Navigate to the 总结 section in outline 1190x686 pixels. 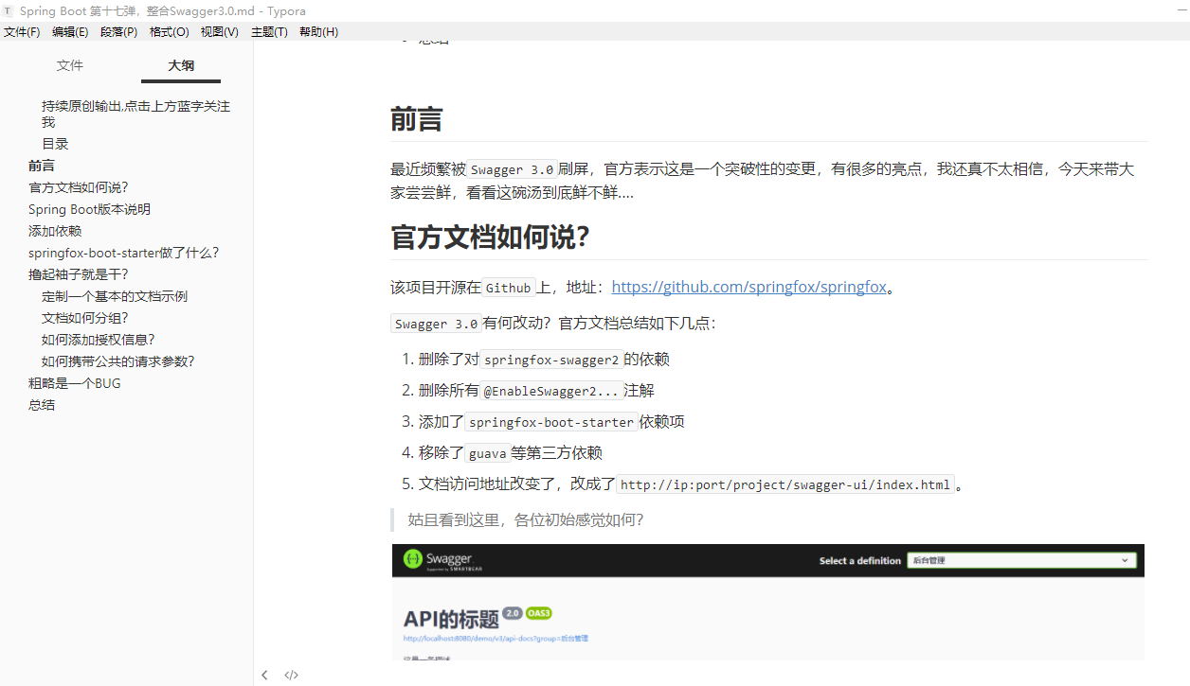[x=41, y=404]
